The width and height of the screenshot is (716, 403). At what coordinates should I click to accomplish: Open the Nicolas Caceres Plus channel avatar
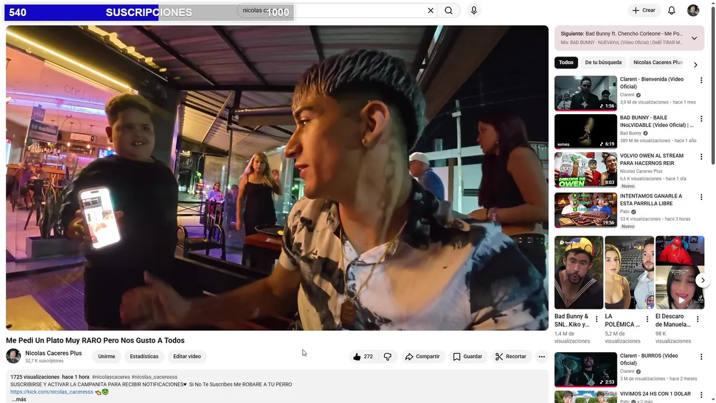click(x=13, y=356)
